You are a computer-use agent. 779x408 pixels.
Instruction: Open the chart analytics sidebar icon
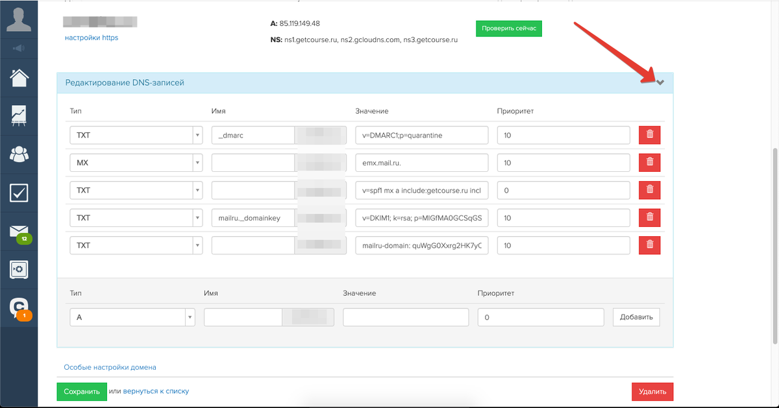click(x=19, y=115)
